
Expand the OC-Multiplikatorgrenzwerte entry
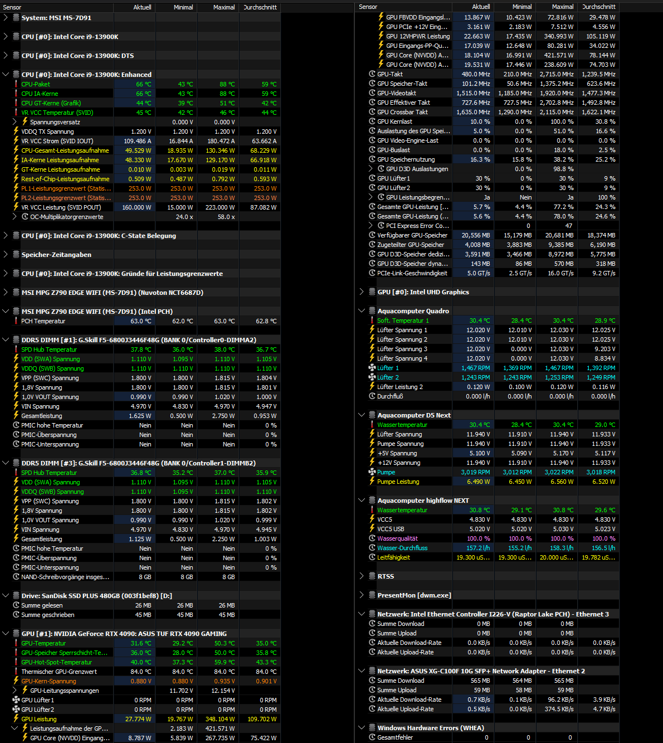(x=14, y=217)
